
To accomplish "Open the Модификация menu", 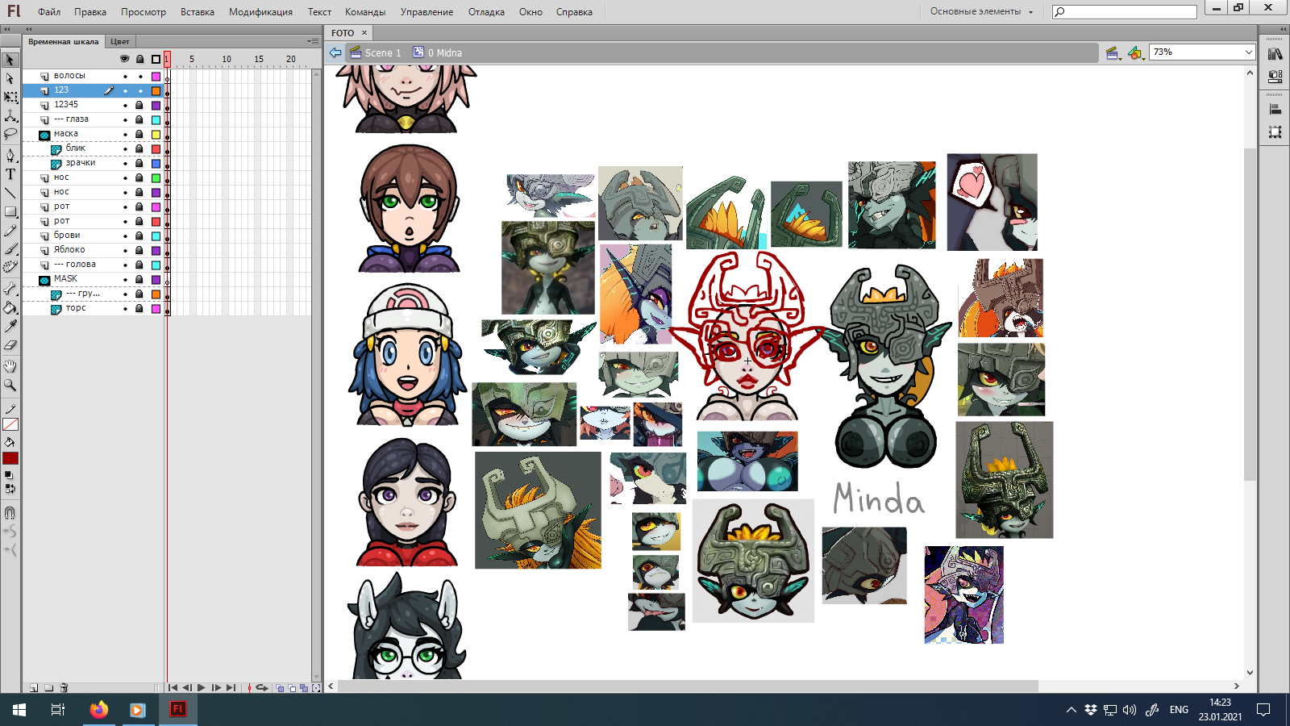I will tap(260, 12).
